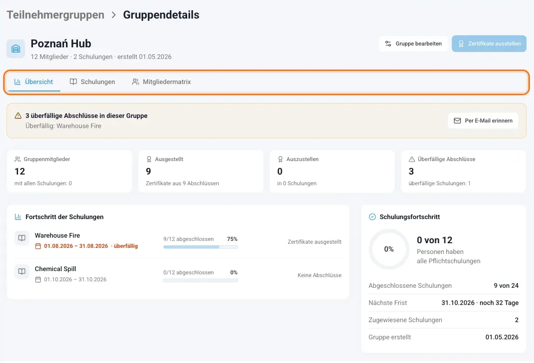This screenshot has width=534, height=363.
Task: Open the Schulungen tab
Action: pyautogui.click(x=92, y=82)
